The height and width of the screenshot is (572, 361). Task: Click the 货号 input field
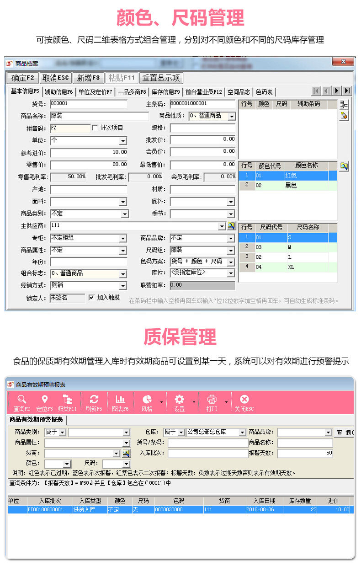[x=89, y=104]
